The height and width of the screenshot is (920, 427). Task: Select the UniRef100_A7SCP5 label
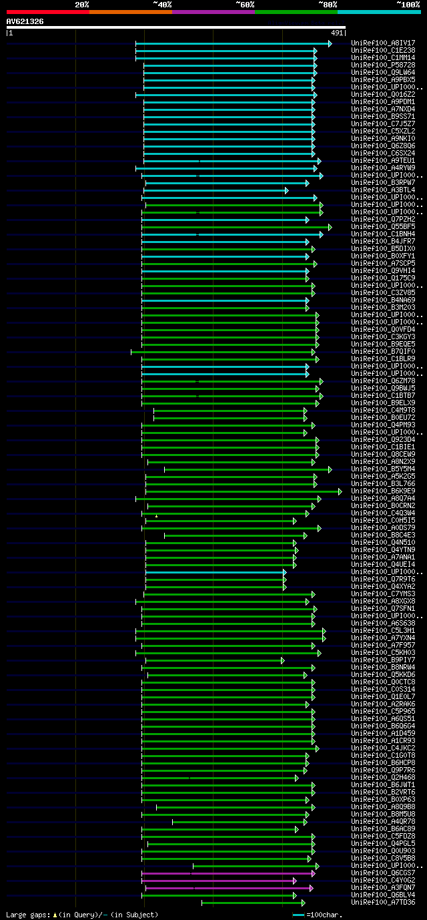click(x=383, y=263)
